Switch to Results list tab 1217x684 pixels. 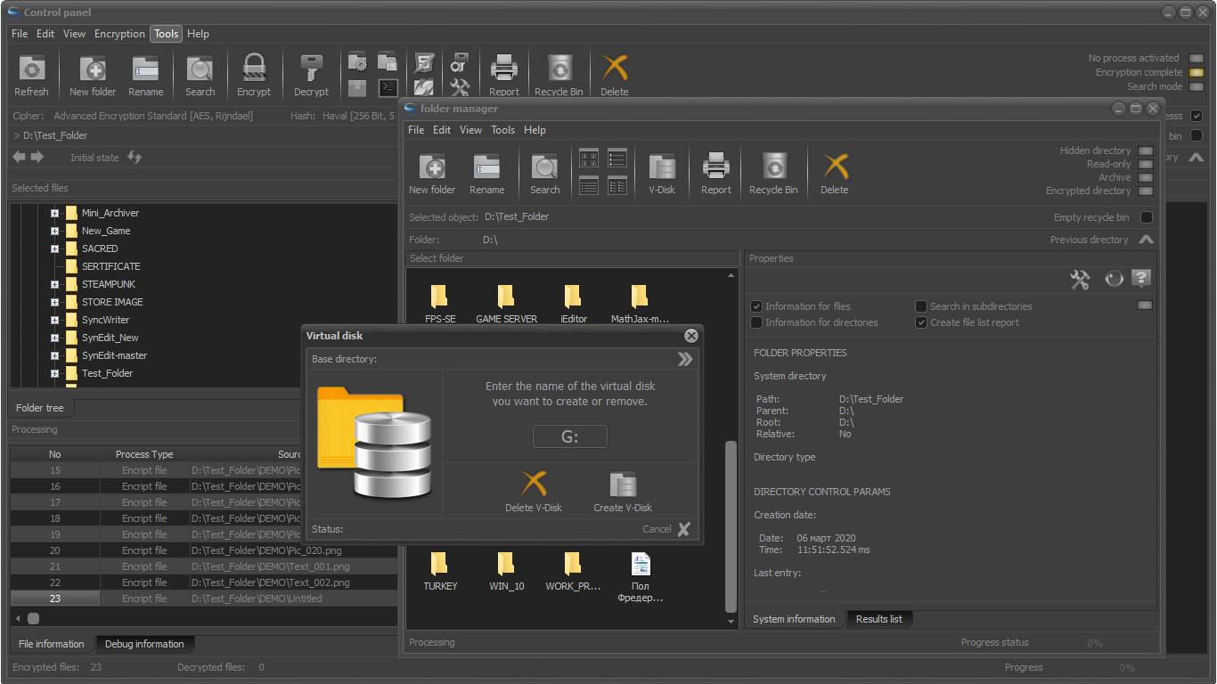878,619
